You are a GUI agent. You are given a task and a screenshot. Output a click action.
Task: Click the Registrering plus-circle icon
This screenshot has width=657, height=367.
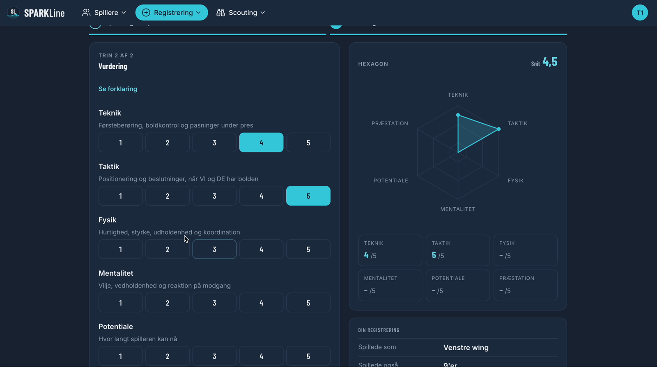[x=146, y=13]
